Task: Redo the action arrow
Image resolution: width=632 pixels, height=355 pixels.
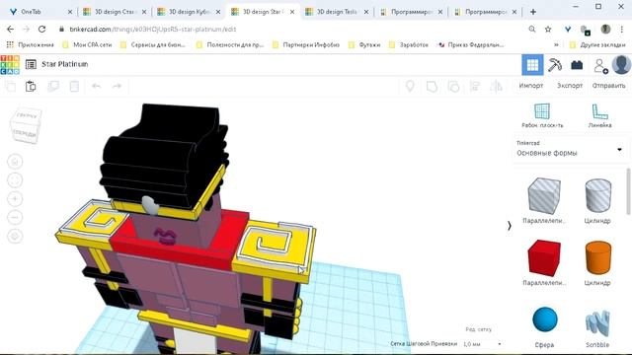Action: (117, 86)
